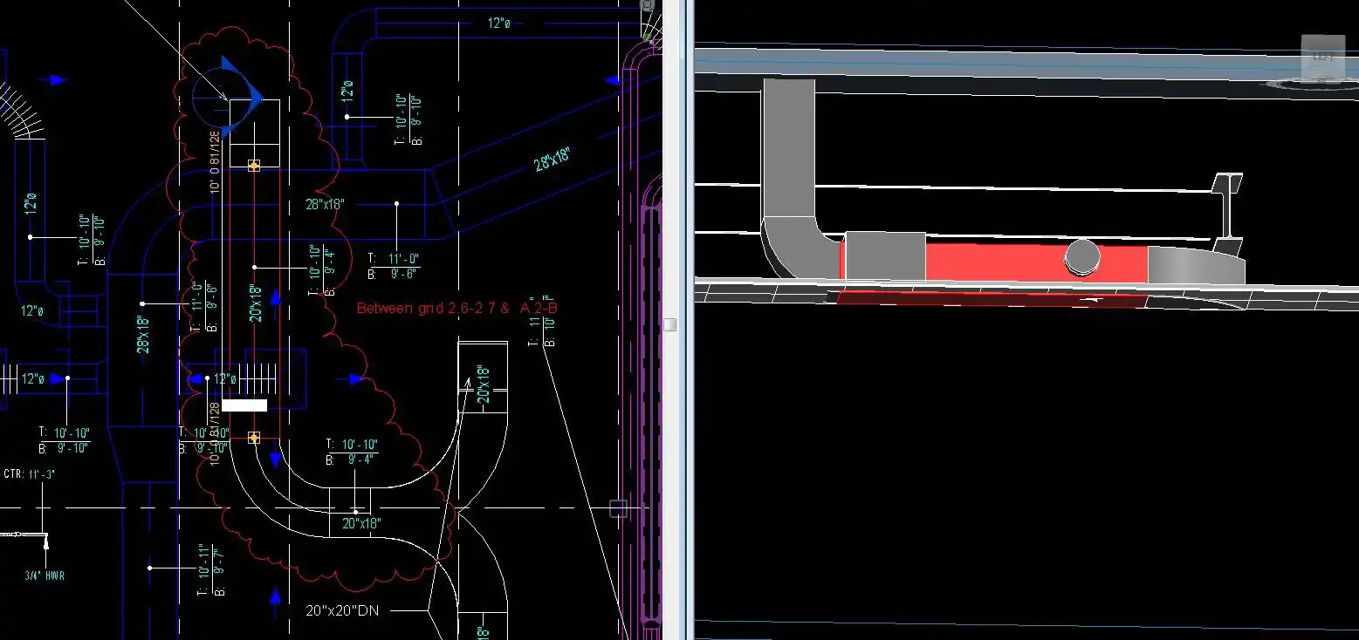Select the 20"x20"DN leader label
The height and width of the screenshot is (640, 1359).
342,610
